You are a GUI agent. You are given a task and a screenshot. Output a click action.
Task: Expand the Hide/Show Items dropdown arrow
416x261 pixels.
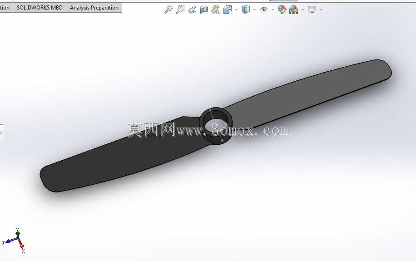point(272,10)
